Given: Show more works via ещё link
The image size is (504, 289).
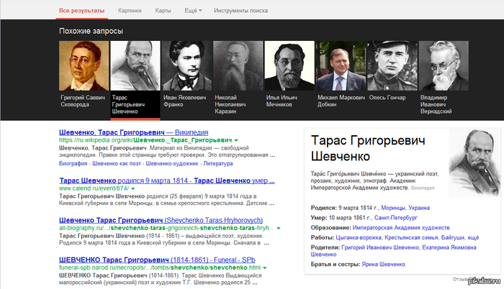Looking at the screenshot, I should click(x=473, y=238).
